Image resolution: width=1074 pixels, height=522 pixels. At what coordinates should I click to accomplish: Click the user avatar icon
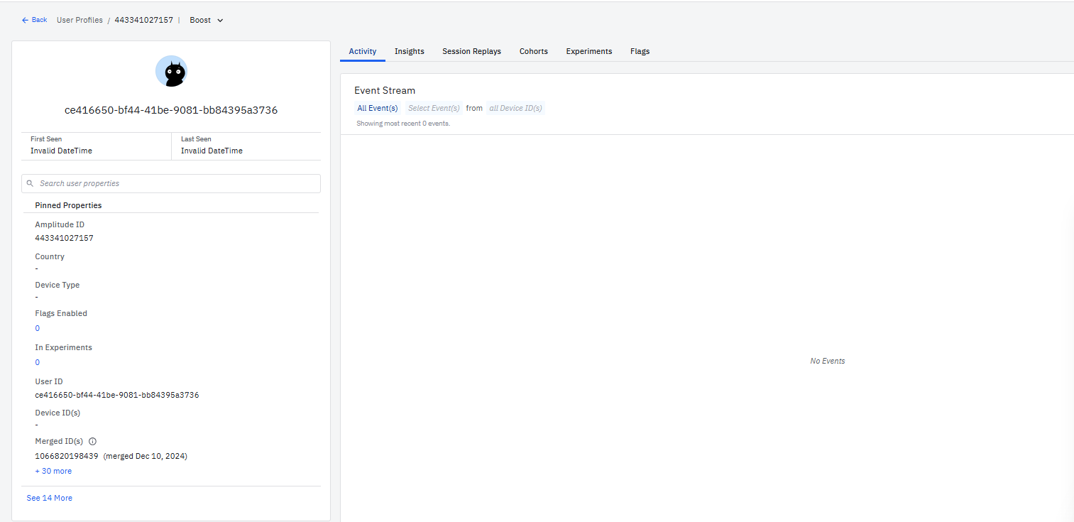coord(171,71)
